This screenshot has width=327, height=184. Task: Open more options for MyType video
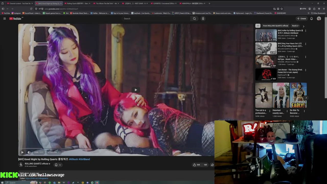click(x=306, y=57)
